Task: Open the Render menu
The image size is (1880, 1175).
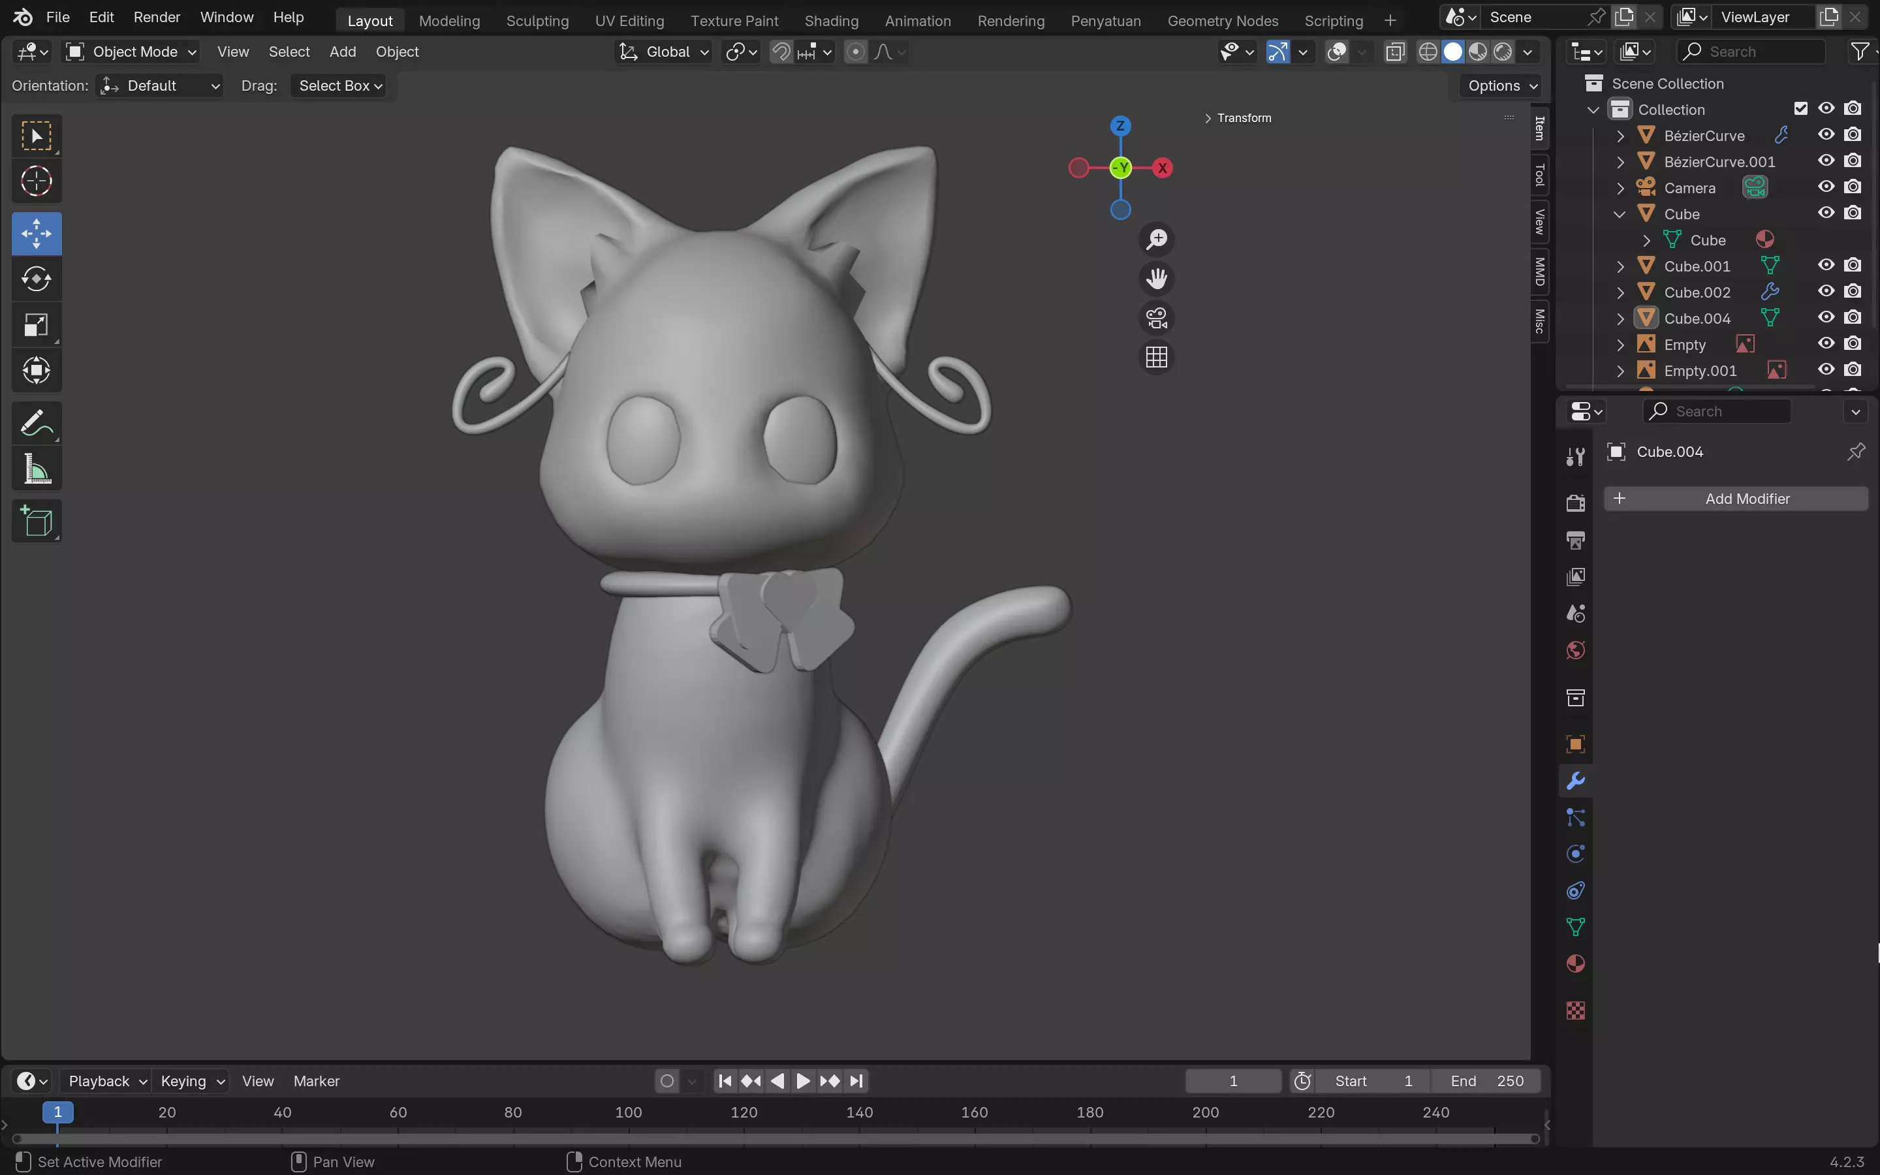Action: (x=157, y=17)
